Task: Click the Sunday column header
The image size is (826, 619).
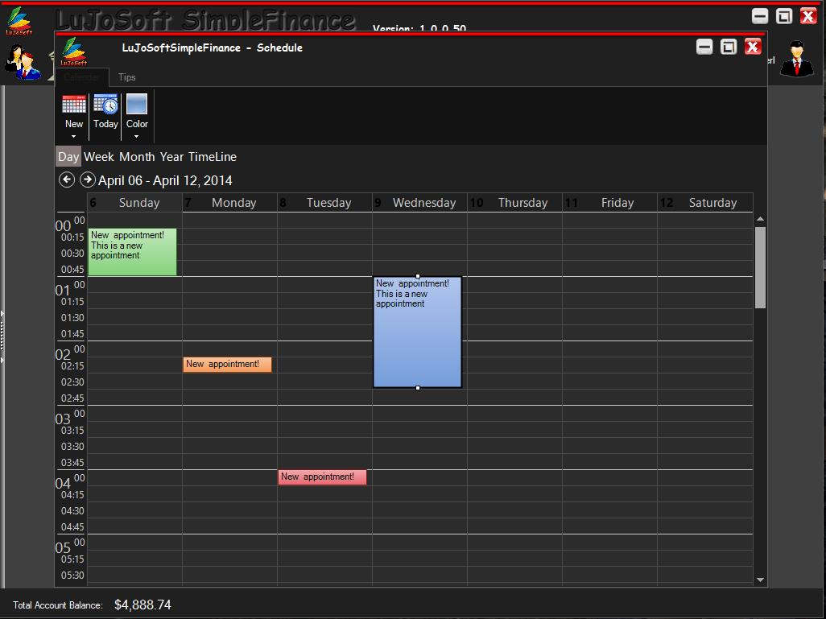Action: pyautogui.click(x=135, y=203)
